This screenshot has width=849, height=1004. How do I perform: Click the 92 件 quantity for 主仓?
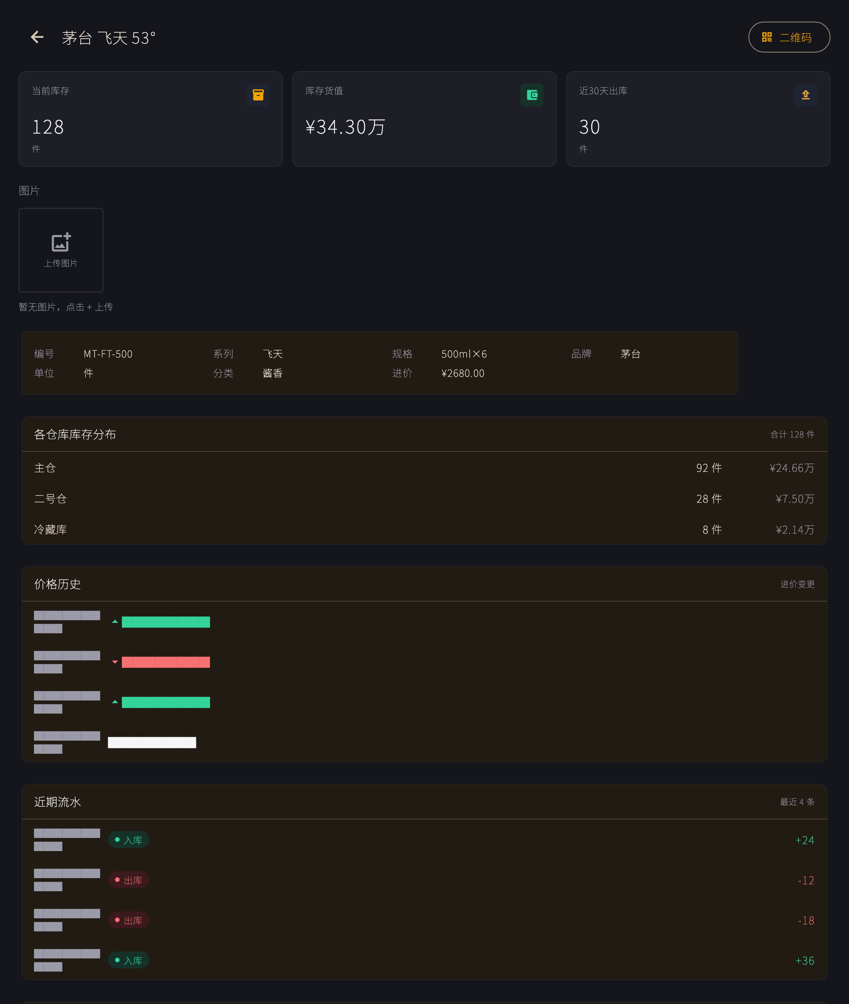[x=709, y=468]
